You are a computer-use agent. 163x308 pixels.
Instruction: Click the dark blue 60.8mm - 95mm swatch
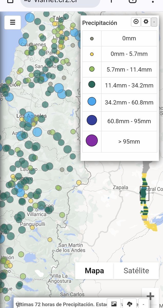click(92, 120)
